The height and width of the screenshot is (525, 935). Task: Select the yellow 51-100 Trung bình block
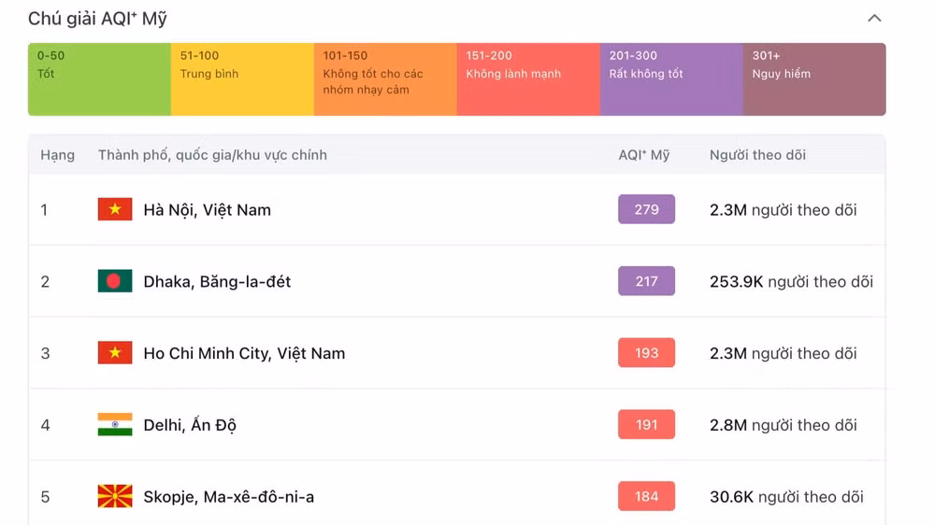[x=243, y=79]
